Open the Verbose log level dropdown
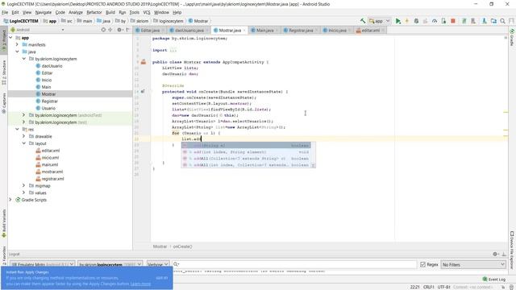Viewport: 516px width, 290px height. click(x=158, y=264)
